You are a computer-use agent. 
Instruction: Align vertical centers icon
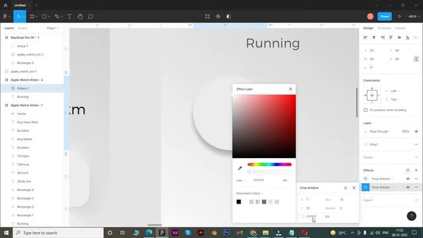click(x=399, y=38)
